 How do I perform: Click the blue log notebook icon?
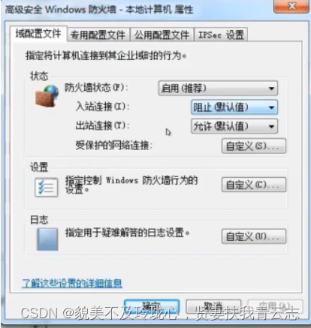(x=47, y=239)
